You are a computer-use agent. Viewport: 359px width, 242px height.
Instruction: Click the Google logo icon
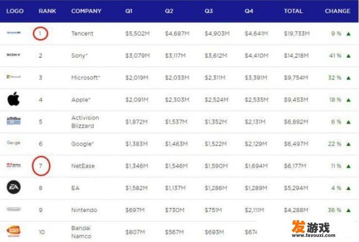[14, 143]
